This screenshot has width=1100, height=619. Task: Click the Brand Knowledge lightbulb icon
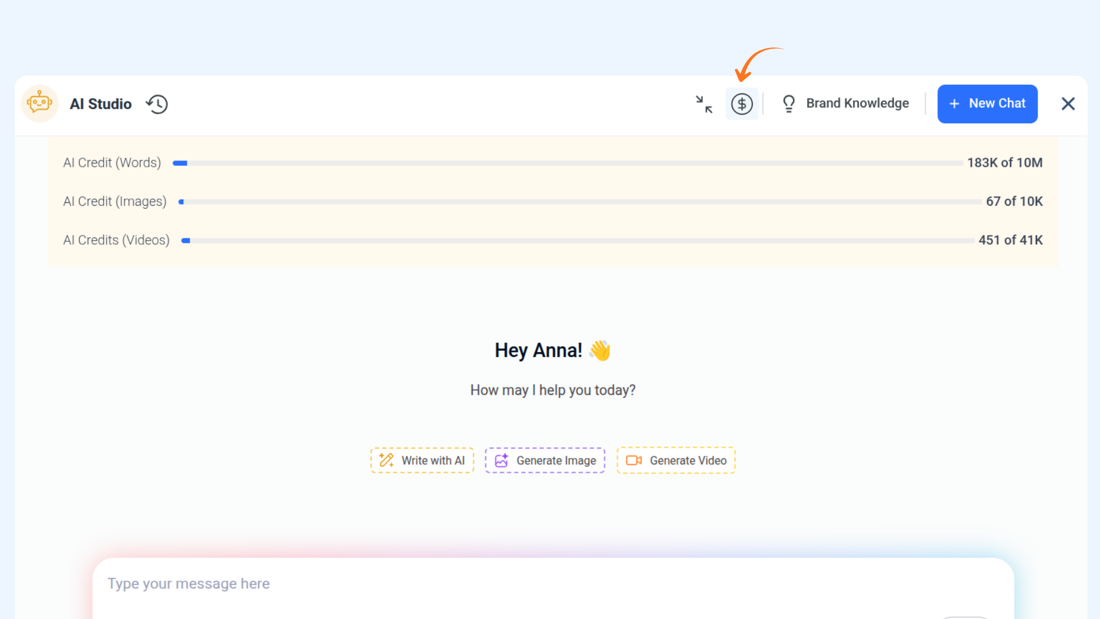click(x=788, y=104)
